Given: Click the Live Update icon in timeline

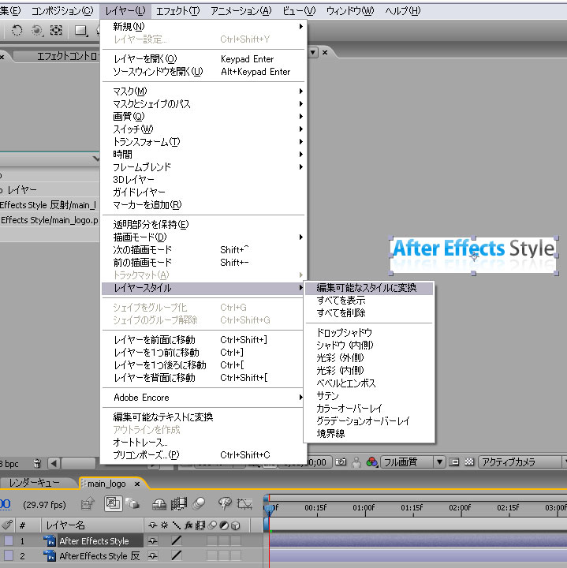Looking at the screenshot, I should coord(113,503).
